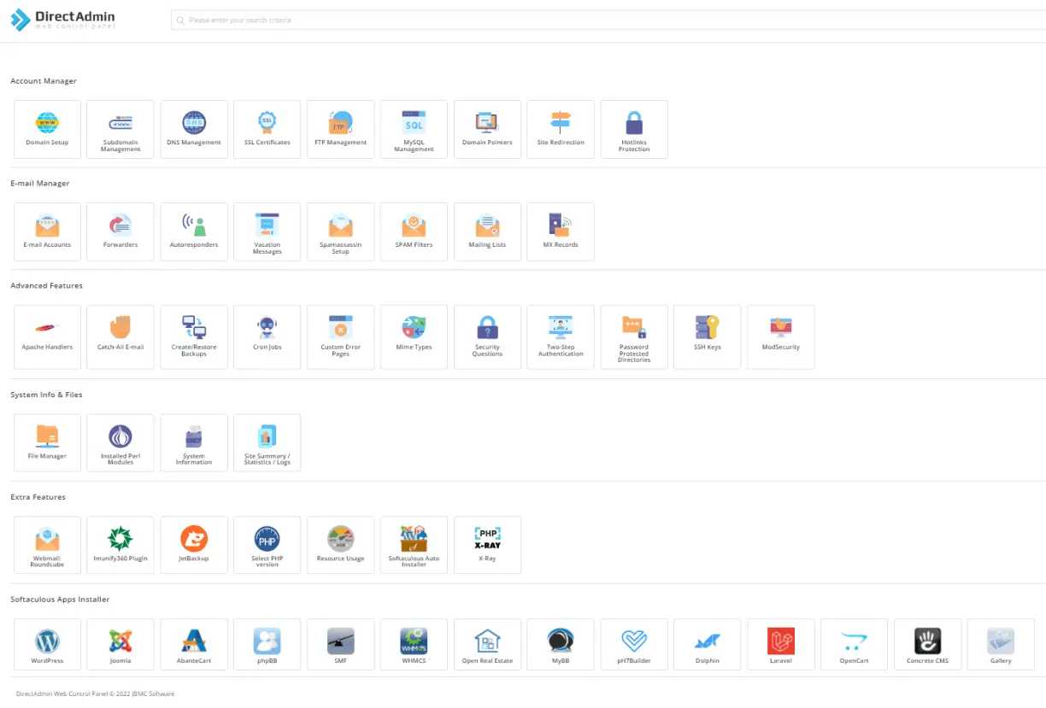Open Security Questions

(x=487, y=336)
